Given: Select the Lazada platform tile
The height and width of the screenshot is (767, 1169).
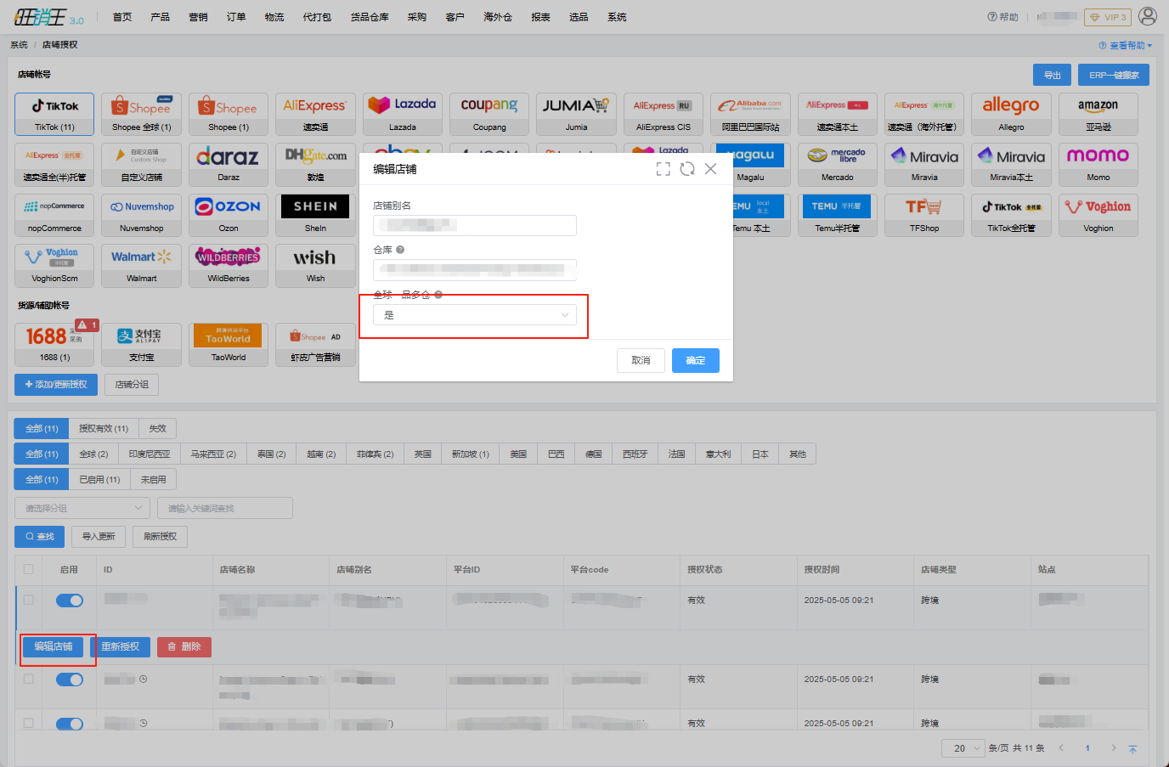Looking at the screenshot, I should 403,115.
